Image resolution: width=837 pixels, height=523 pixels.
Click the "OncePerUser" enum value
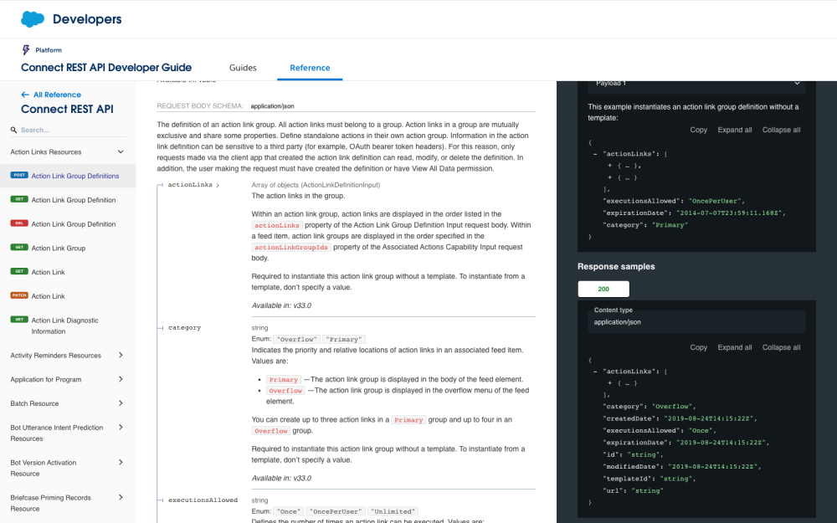pyautogui.click(x=336, y=511)
